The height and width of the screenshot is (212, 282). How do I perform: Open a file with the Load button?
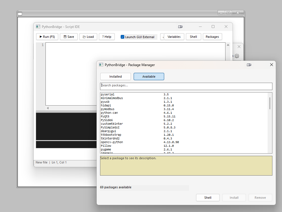[x=88, y=37]
